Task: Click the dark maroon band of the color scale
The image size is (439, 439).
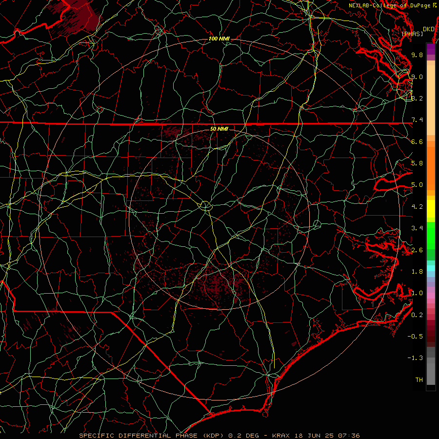Action: pos(431,333)
